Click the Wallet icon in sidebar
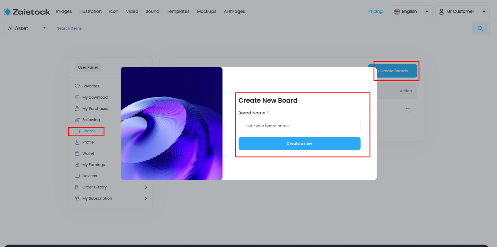Viewport: 497px width, 247px height. coord(77,153)
